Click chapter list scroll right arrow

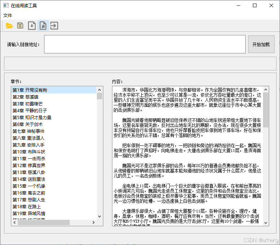coord(93,222)
